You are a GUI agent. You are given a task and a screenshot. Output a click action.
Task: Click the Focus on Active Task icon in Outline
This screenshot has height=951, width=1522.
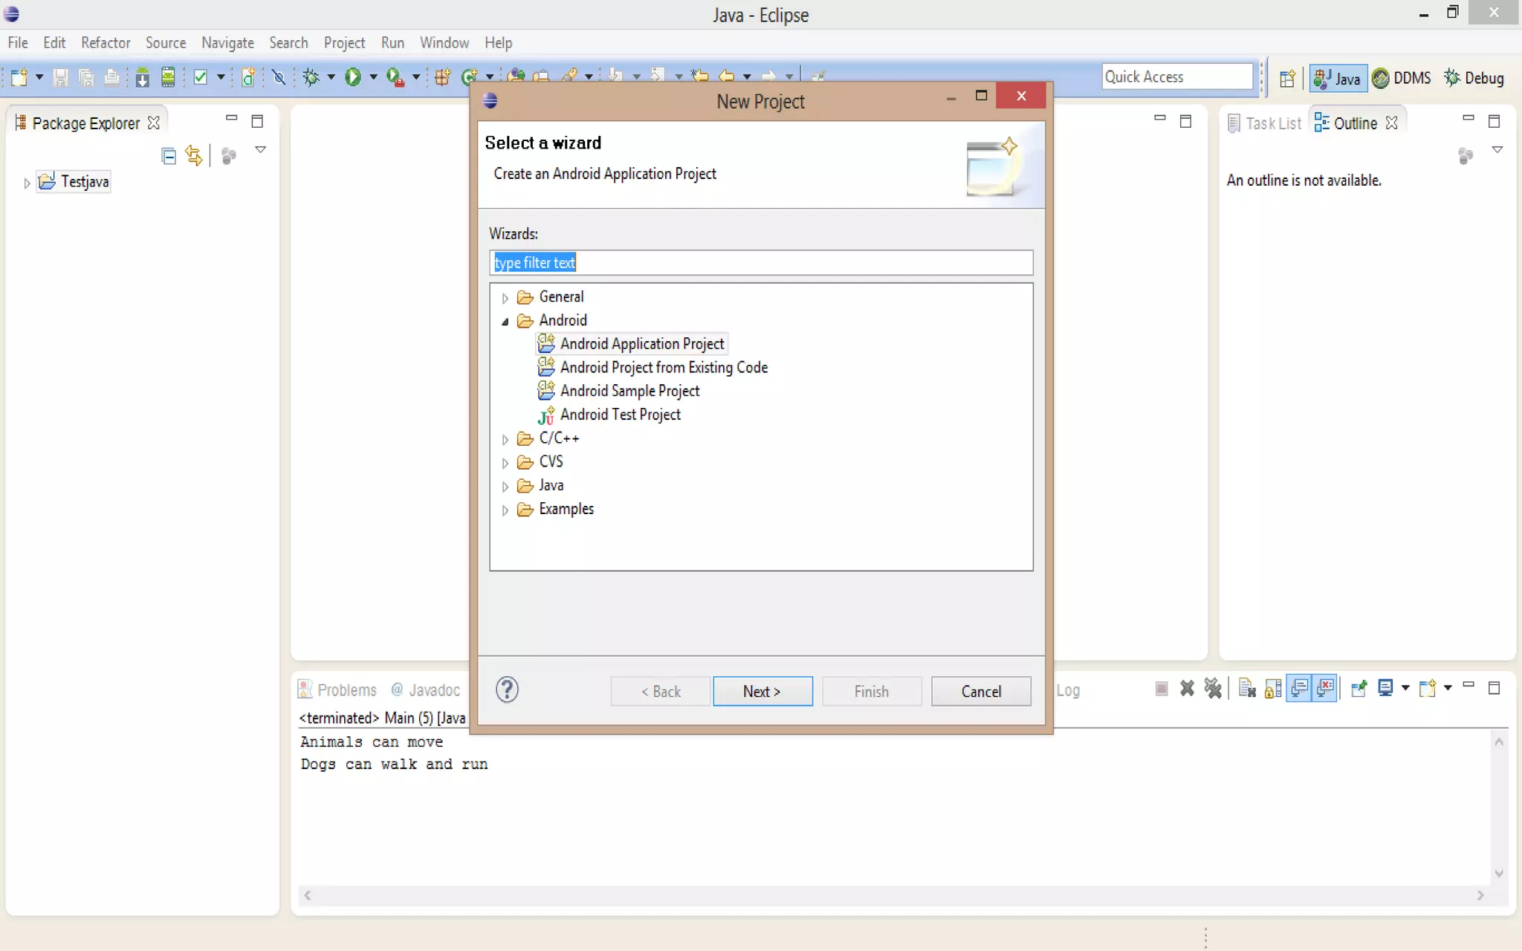[x=1465, y=155]
